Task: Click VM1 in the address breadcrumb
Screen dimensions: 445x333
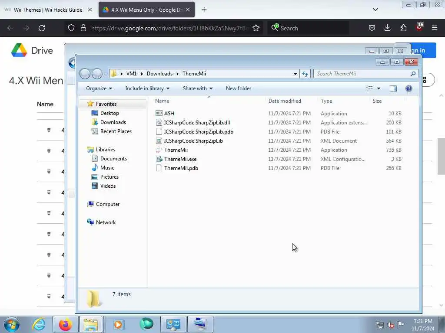Action: point(131,74)
